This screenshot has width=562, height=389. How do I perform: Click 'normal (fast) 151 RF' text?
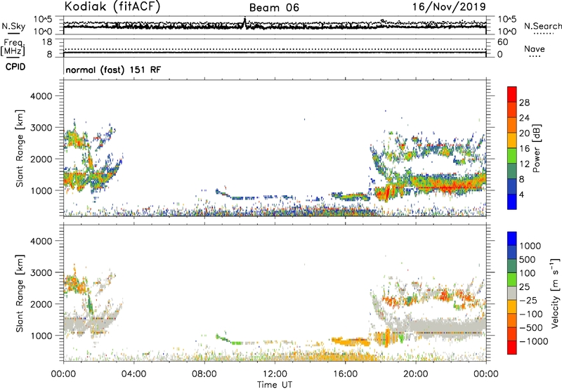point(113,70)
